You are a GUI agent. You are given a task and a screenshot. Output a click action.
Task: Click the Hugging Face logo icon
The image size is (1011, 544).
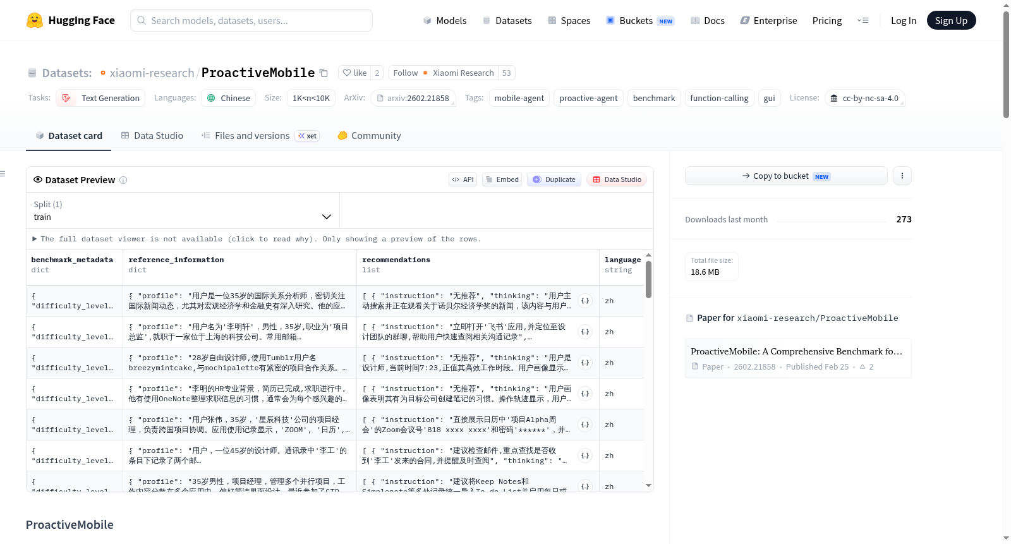(x=35, y=20)
